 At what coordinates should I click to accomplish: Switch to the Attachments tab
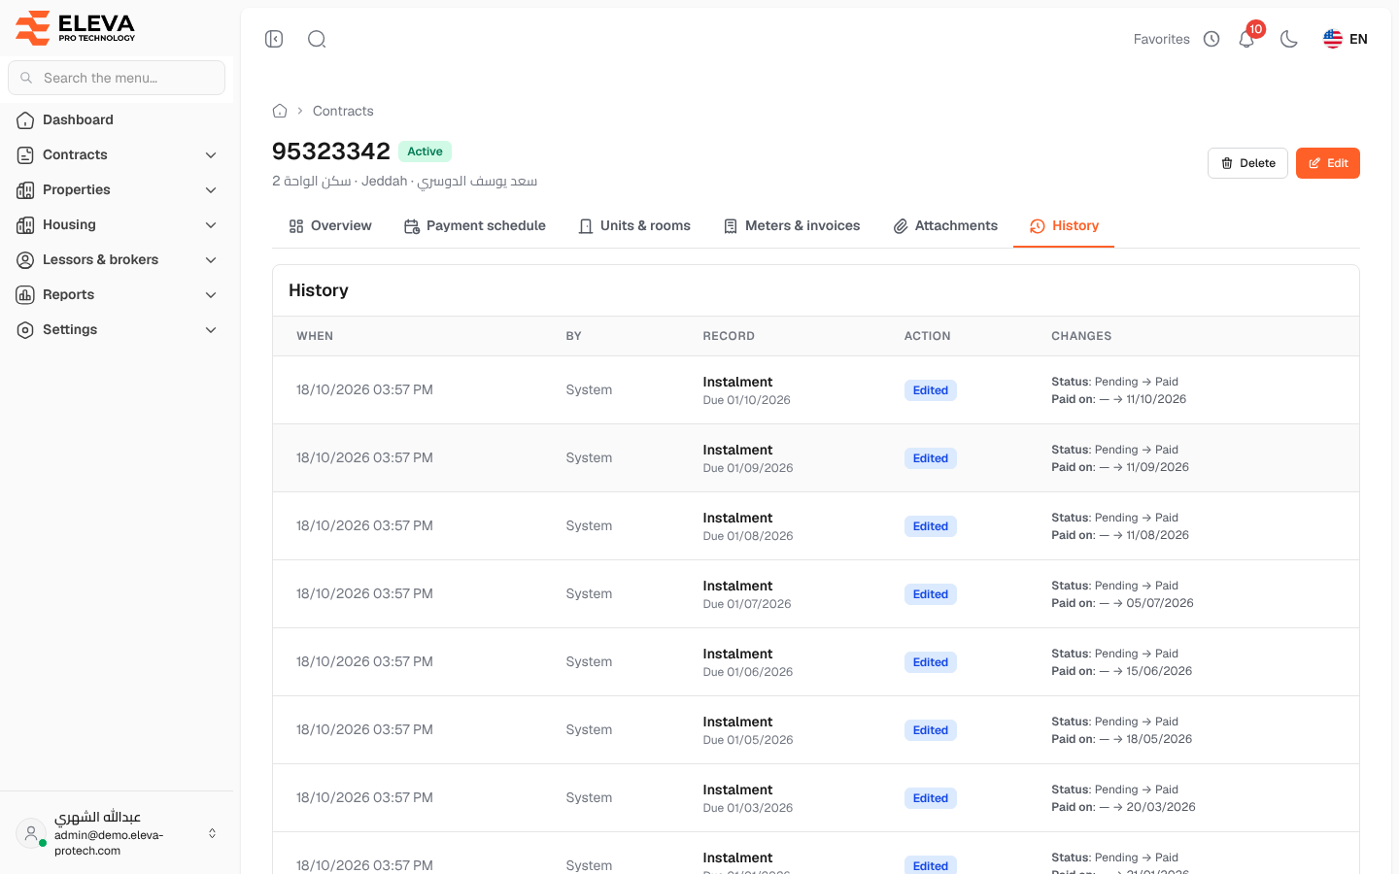coord(944,225)
